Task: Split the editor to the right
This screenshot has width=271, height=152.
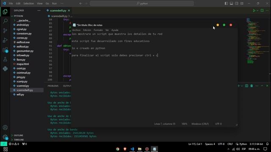Action: pos(262,11)
